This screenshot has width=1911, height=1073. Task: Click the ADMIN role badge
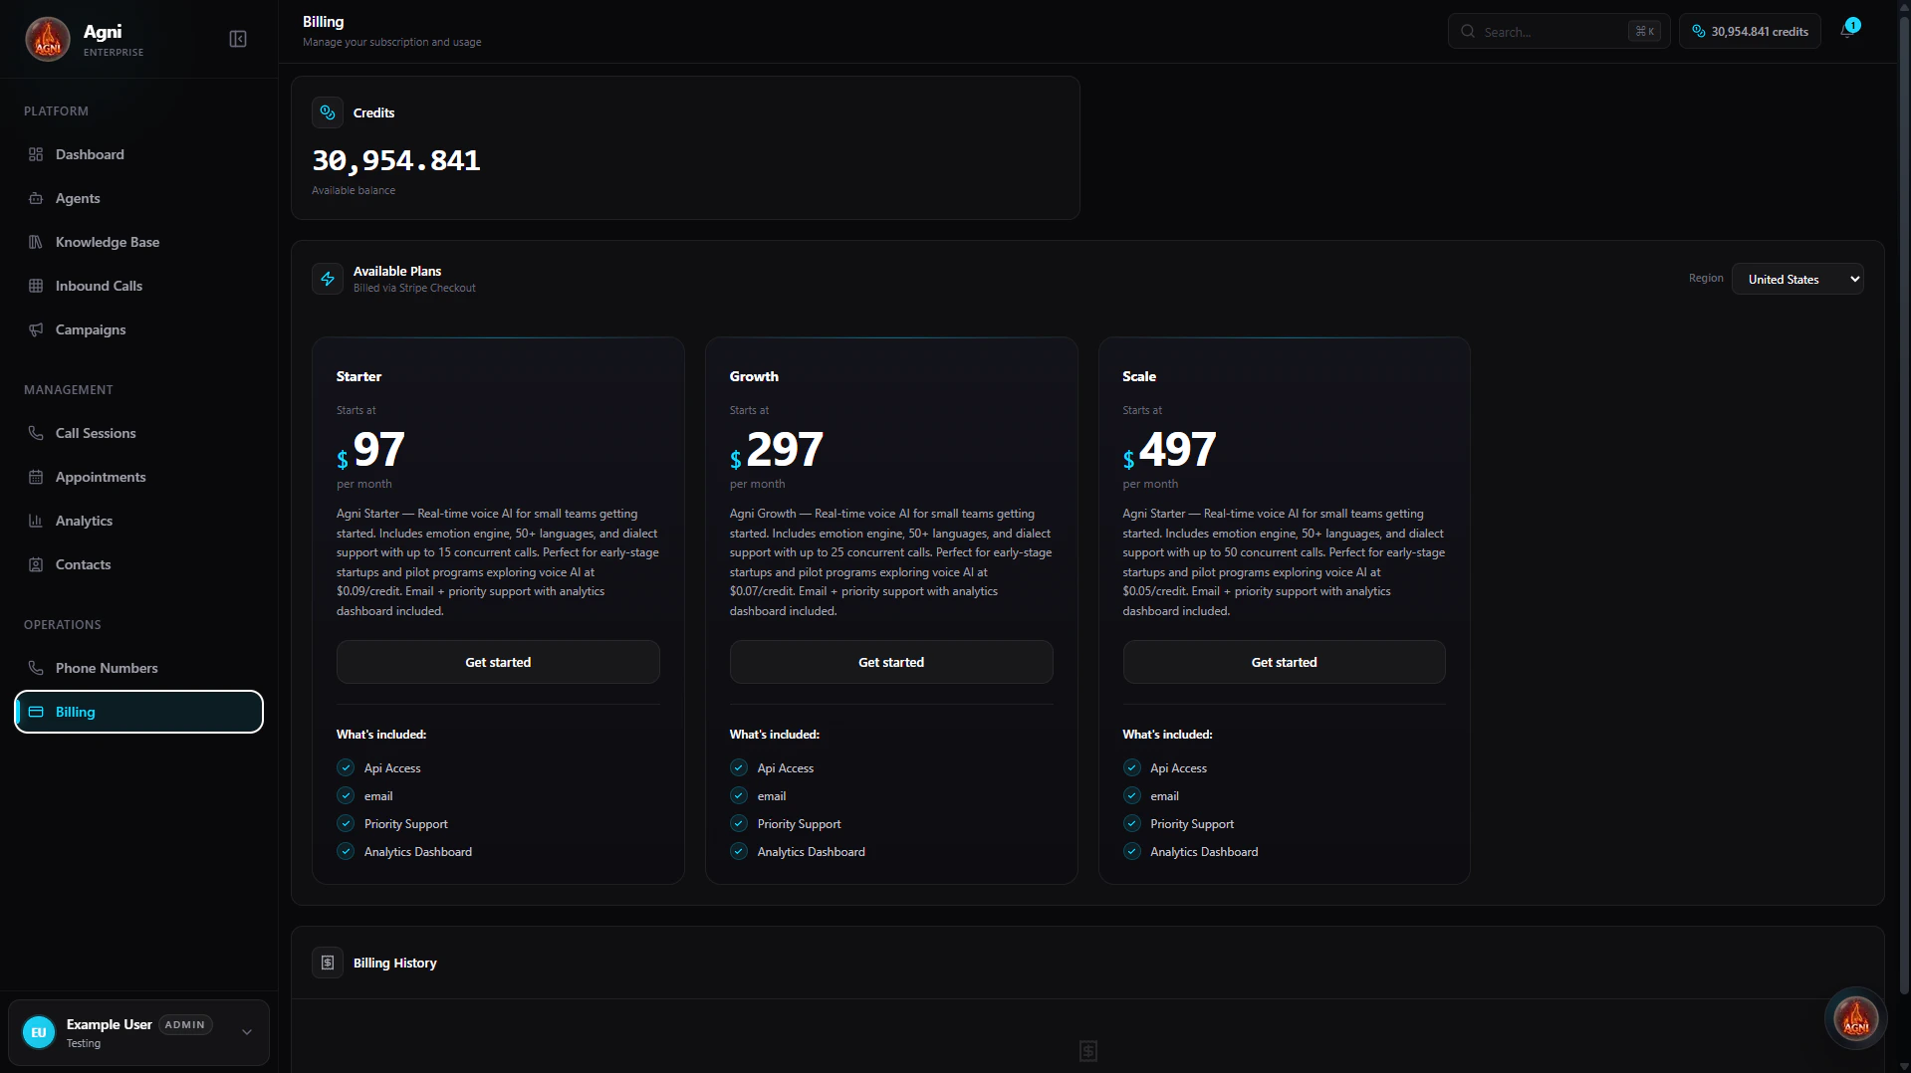pos(185,1024)
